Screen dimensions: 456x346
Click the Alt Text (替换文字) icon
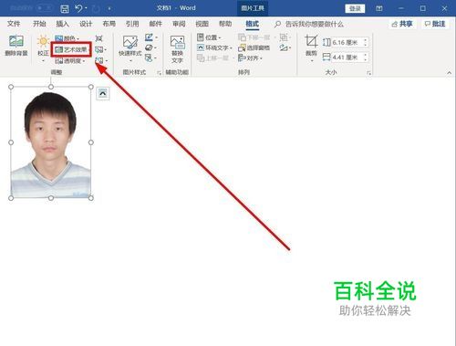tap(177, 49)
